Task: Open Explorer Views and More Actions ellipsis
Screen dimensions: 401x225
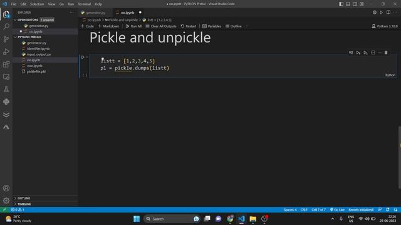Action: coord(72,12)
